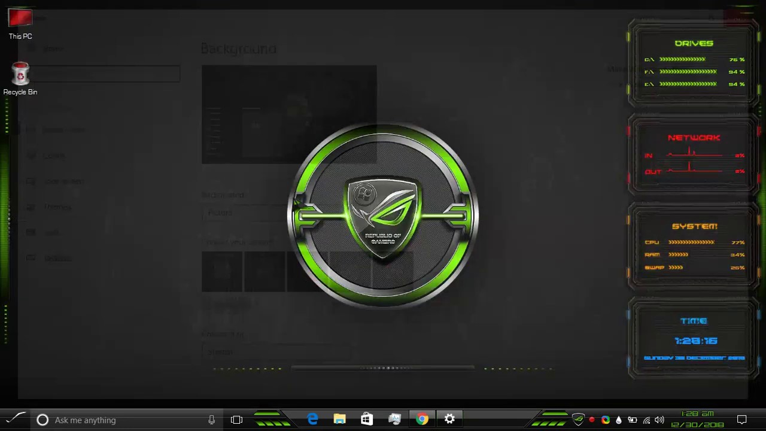Click the Cortana microphone icon
This screenshot has width=766, height=431.
coord(211,420)
